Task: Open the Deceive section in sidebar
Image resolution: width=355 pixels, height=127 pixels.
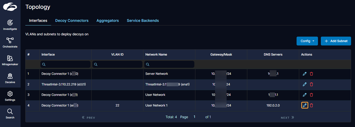Action: coord(10,78)
